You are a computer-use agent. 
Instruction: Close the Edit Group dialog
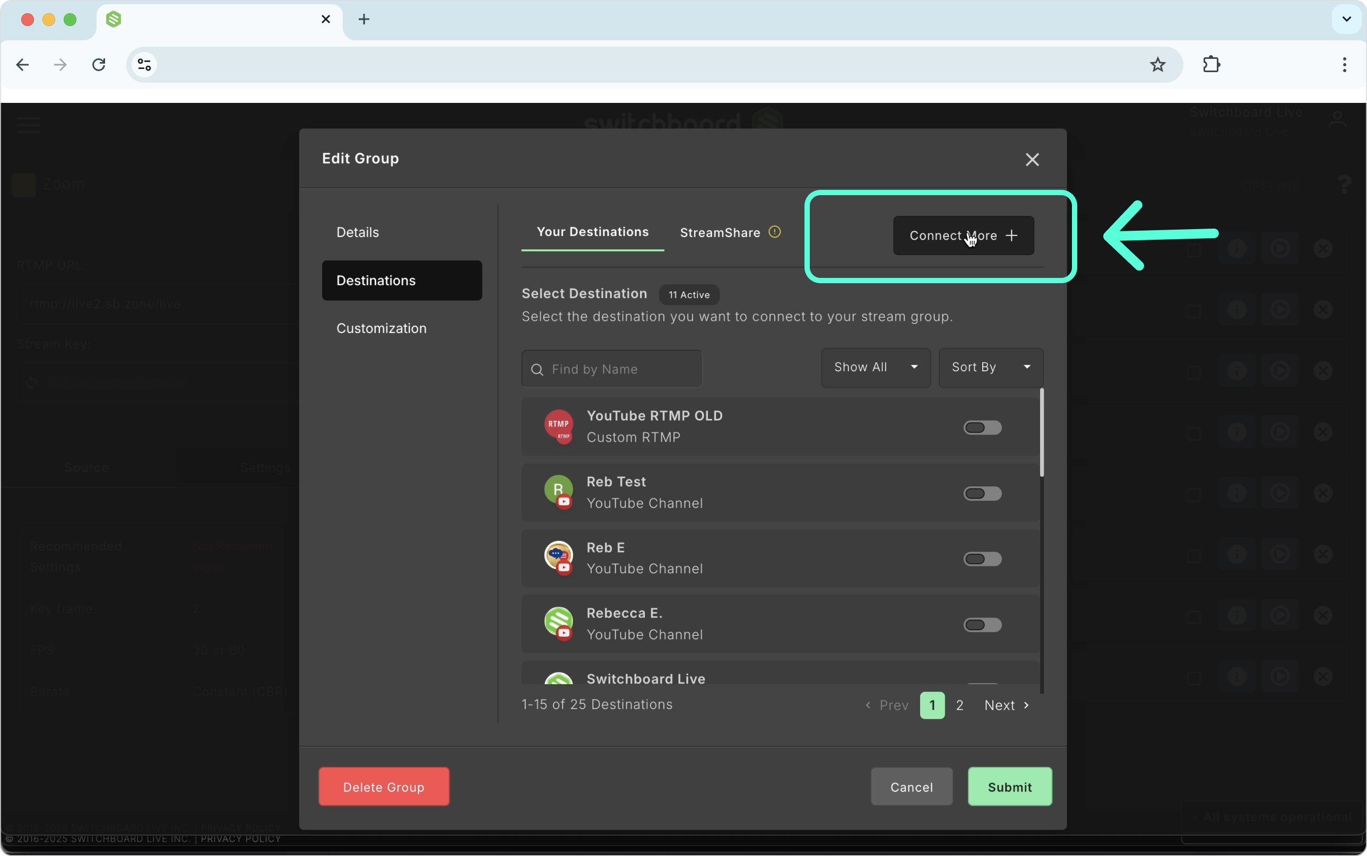coord(1032,160)
